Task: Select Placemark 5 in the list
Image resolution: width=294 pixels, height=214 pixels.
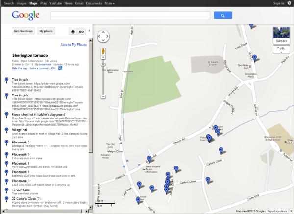Action: tap(21, 142)
